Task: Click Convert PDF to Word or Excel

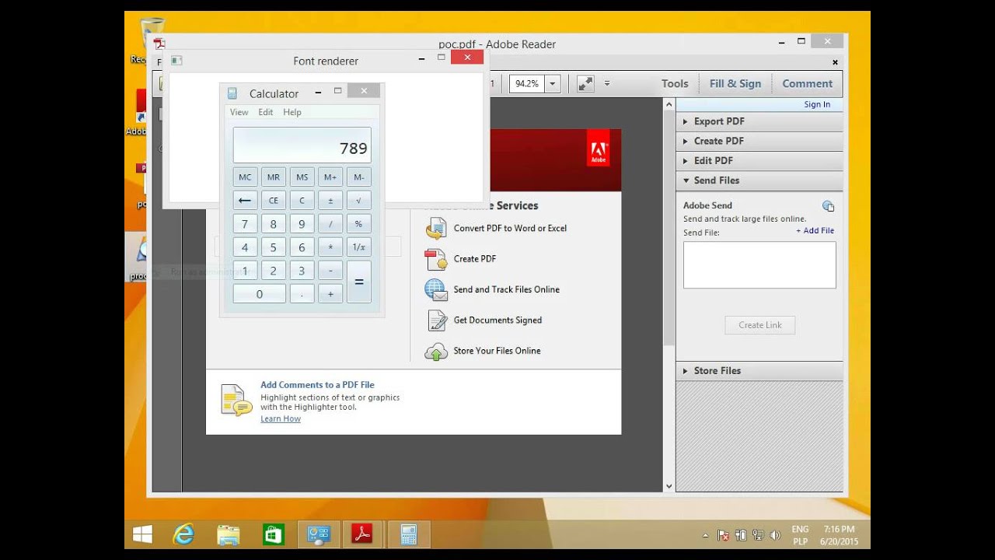Action: [510, 228]
